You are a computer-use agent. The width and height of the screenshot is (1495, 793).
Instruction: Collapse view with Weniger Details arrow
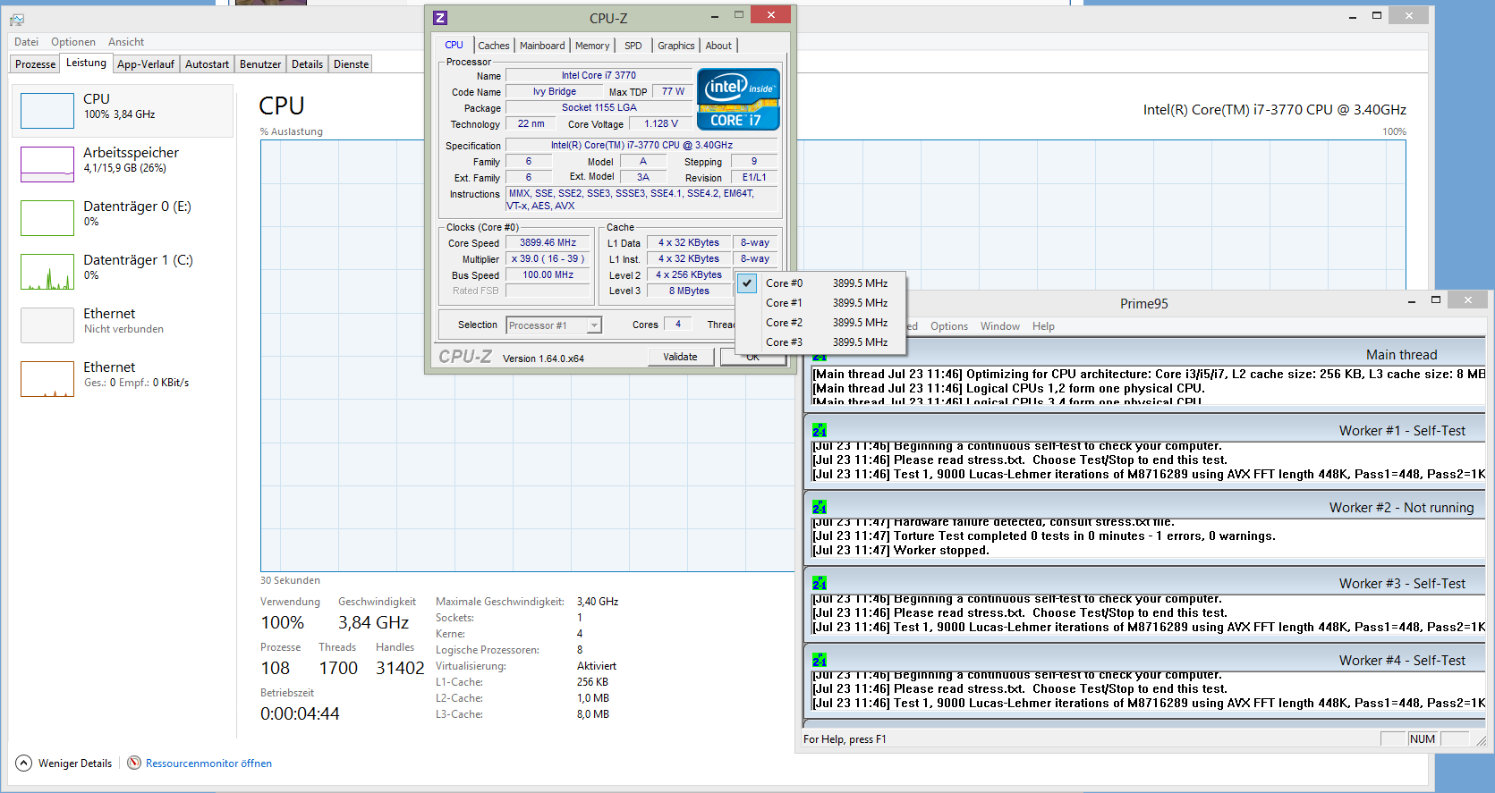[24, 763]
